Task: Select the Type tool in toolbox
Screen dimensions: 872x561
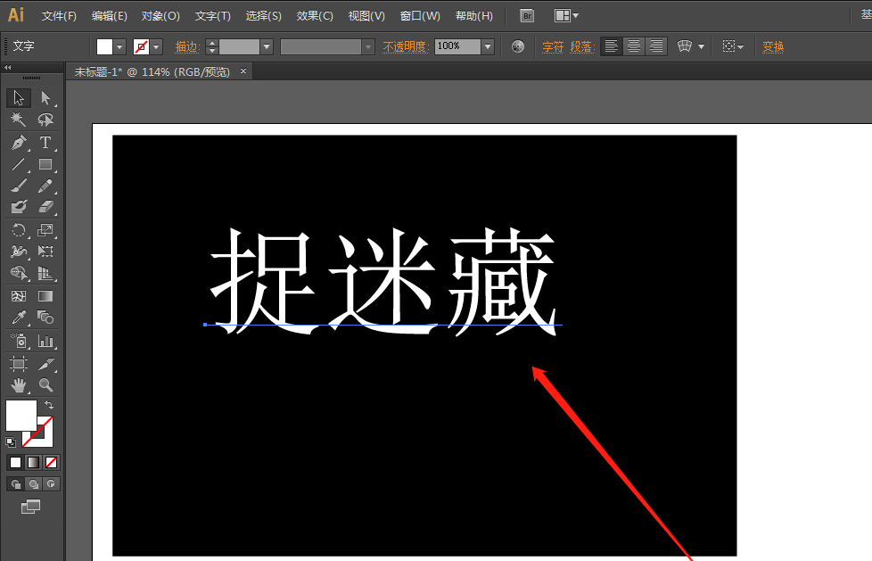Action: [x=45, y=143]
